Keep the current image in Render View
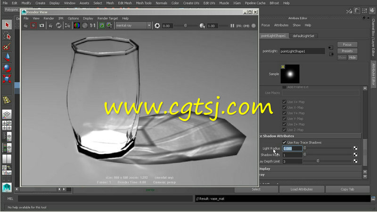Viewport: 377px width, 212px height. [x=102, y=25]
